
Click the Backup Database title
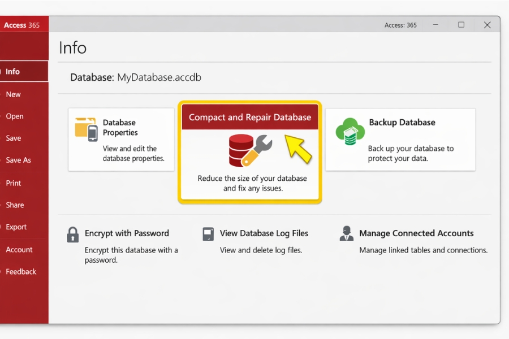pos(402,123)
